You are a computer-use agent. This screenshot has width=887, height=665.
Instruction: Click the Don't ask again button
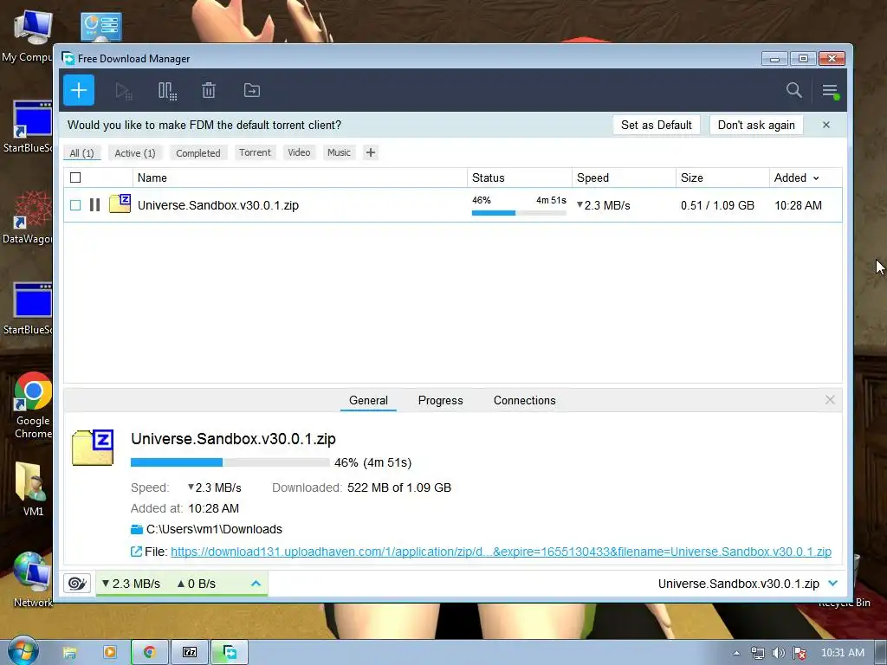click(756, 125)
